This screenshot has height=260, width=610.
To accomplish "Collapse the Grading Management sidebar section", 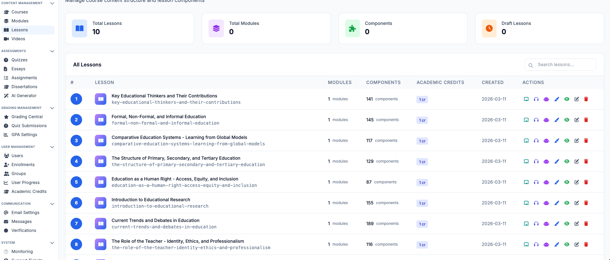I will point(52,108).
